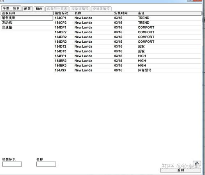This screenshot has width=205, height=175.
Task: Click the 名称 input field at bottom
Action: tap(46, 164)
